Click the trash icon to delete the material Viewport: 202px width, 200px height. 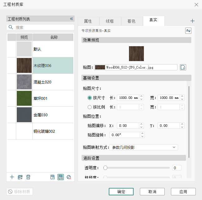28,177
